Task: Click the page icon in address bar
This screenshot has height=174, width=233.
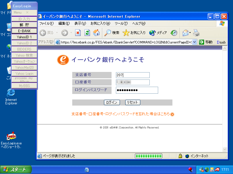Action: click(x=58, y=42)
